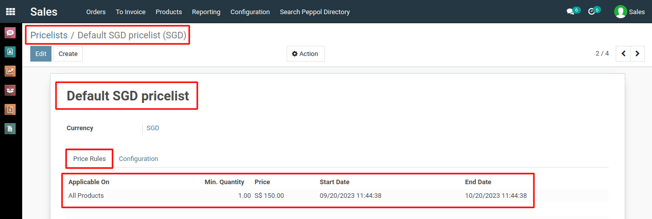Go to the next pricelist record
Viewport: 652px width, 219px height.
click(x=638, y=53)
